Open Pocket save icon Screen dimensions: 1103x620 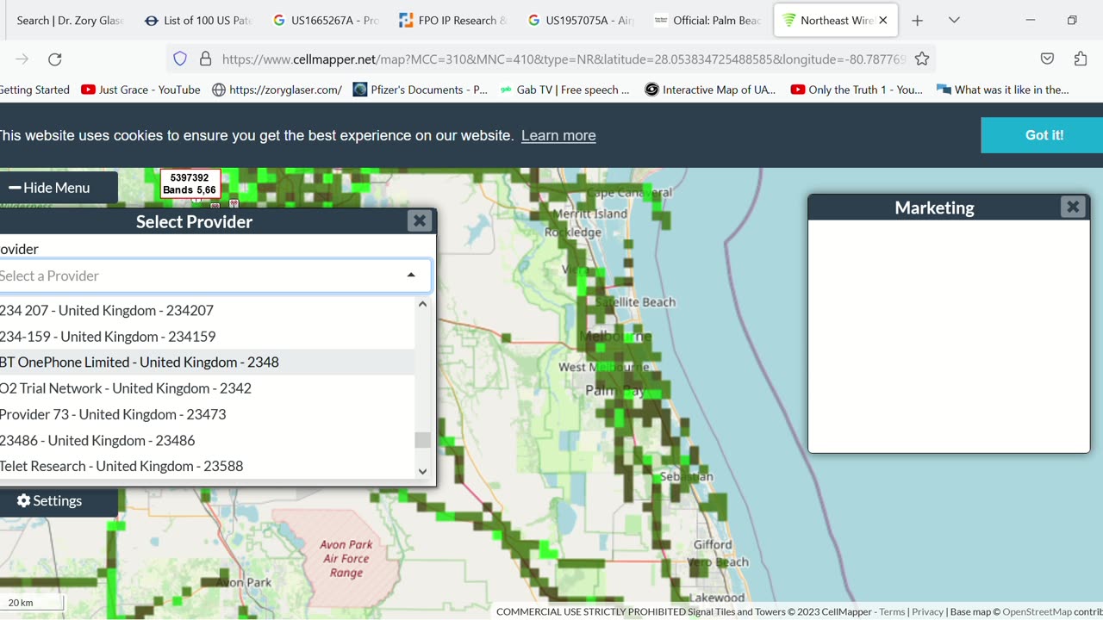click(1047, 59)
